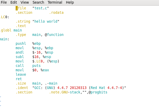Click the andl instruction line
This screenshot has width=159, height=108.
point(34,52)
